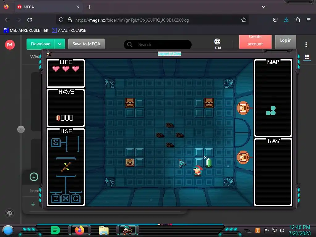Viewport: 316px width, 237px height.
Task: Close the MEGA browser tab
Action: 78,7
